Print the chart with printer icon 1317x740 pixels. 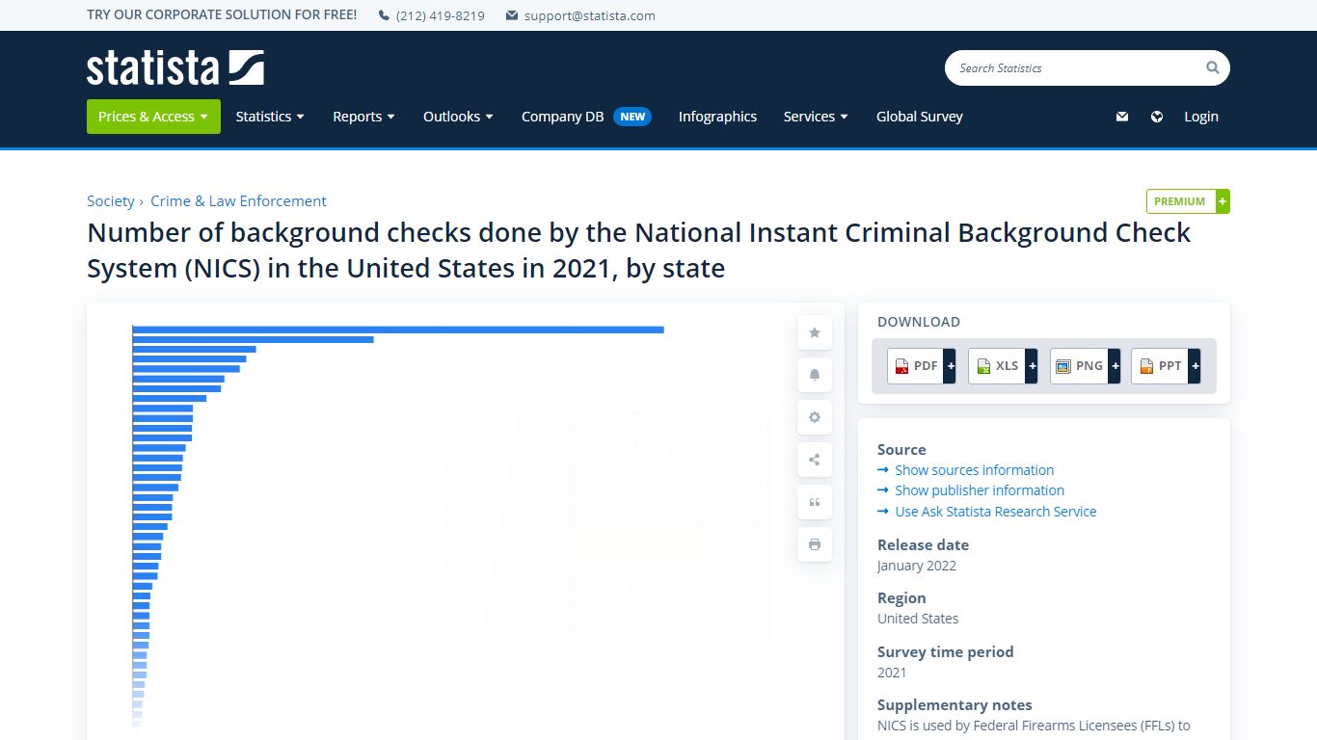[815, 544]
